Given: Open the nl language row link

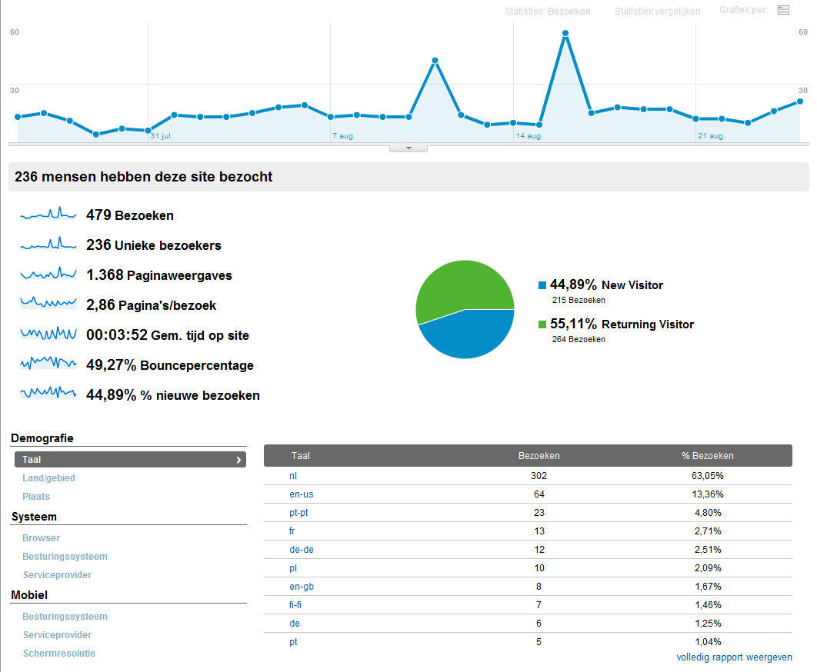Looking at the screenshot, I should tap(293, 476).
